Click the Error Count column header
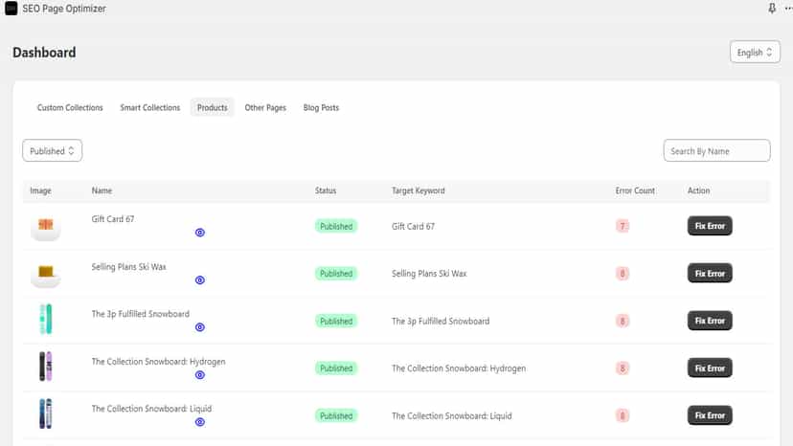 pyautogui.click(x=635, y=190)
